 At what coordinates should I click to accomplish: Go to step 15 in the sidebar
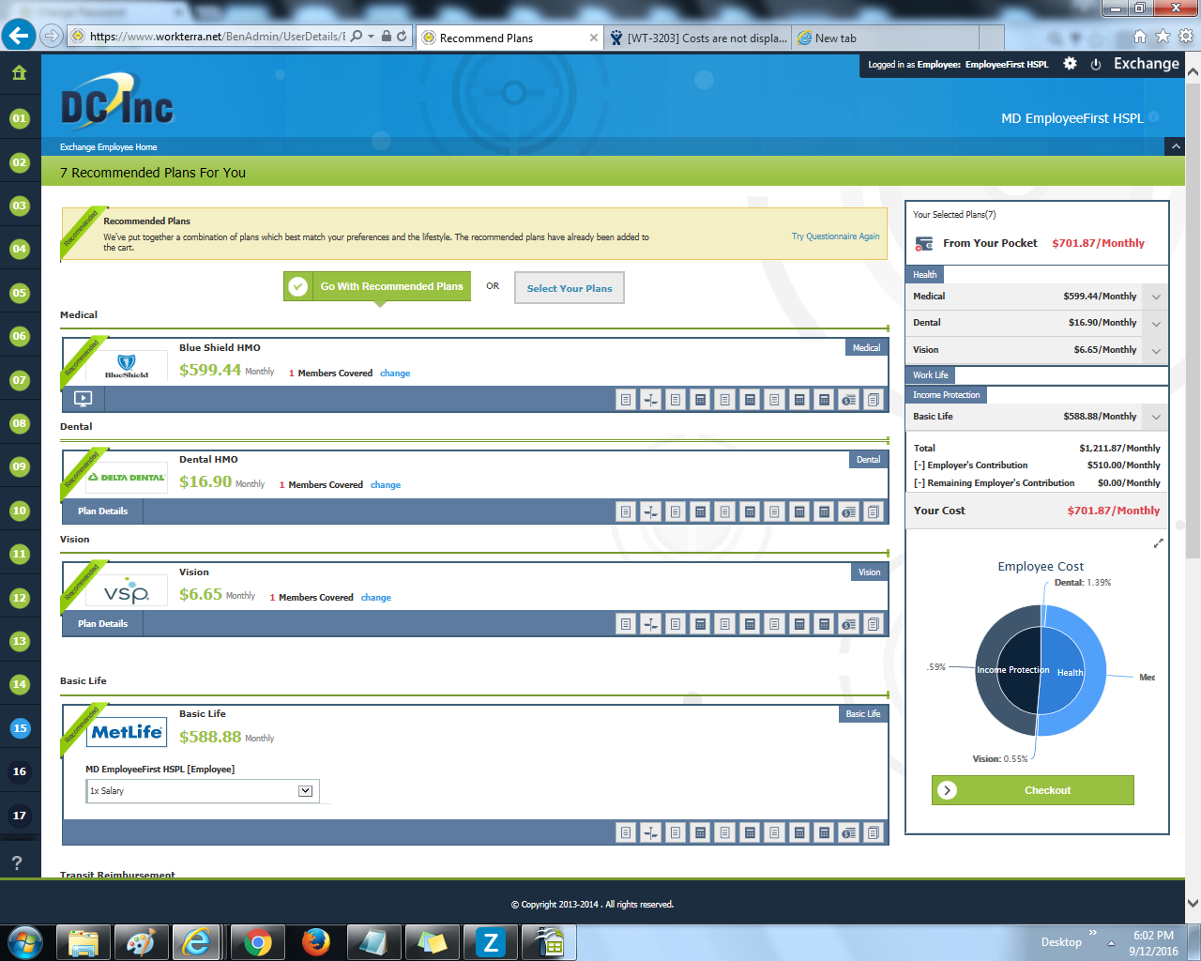click(x=20, y=728)
